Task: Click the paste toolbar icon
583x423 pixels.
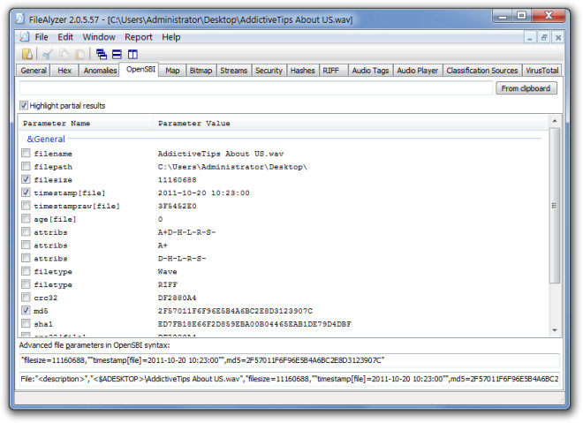Action: tap(79, 55)
